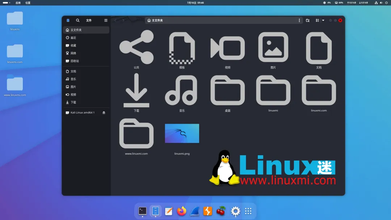Click the download speed indicator in top bar
The height and width of the screenshot is (220, 391).
click(x=363, y=3)
